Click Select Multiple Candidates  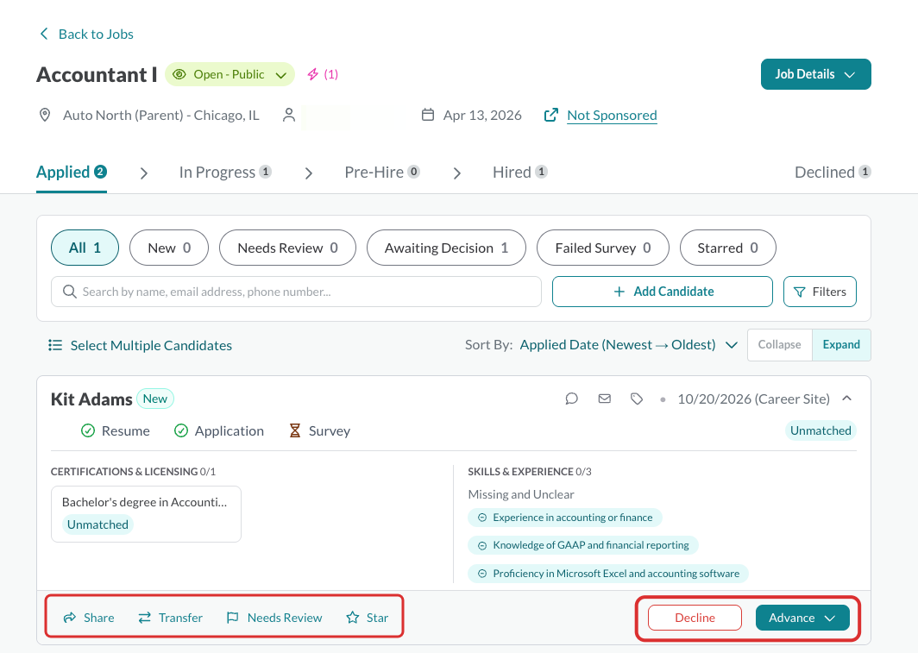tap(140, 345)
